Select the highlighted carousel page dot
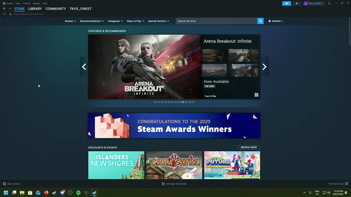The image size is (351, 197). coord(183,102)
